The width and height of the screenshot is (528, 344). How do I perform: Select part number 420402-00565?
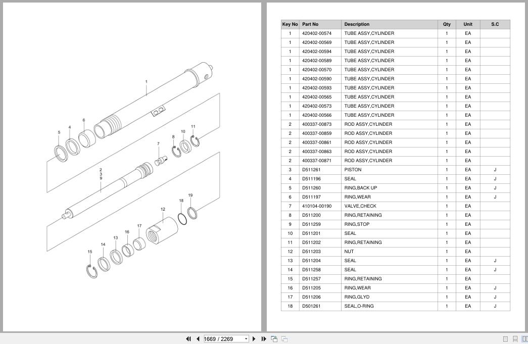(316, 97)
